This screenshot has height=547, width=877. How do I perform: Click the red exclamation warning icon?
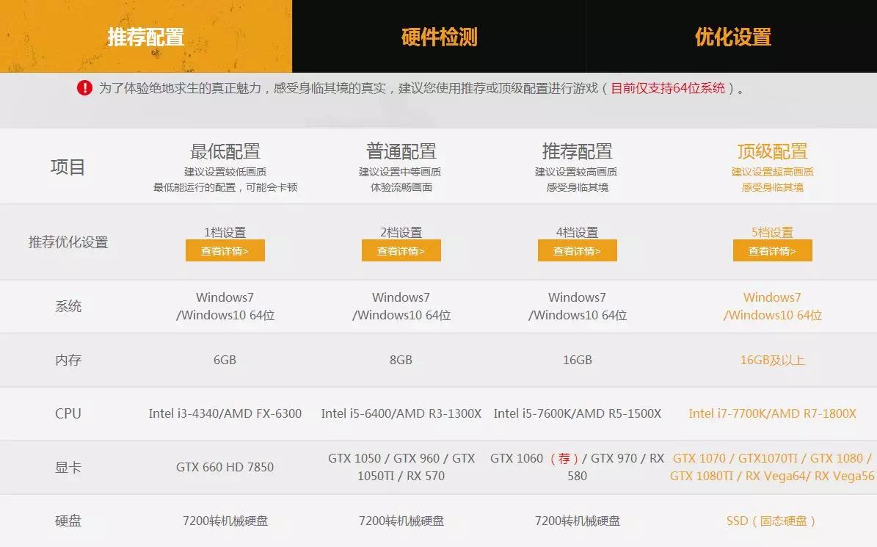pyautogui.click(x=84, y=88)
